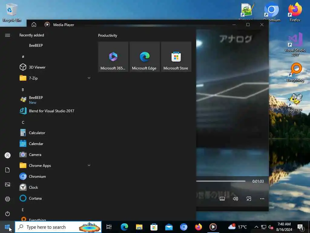Screen dimensions: 310x233
Task: Jump to letter B section header
Action: 23,90
